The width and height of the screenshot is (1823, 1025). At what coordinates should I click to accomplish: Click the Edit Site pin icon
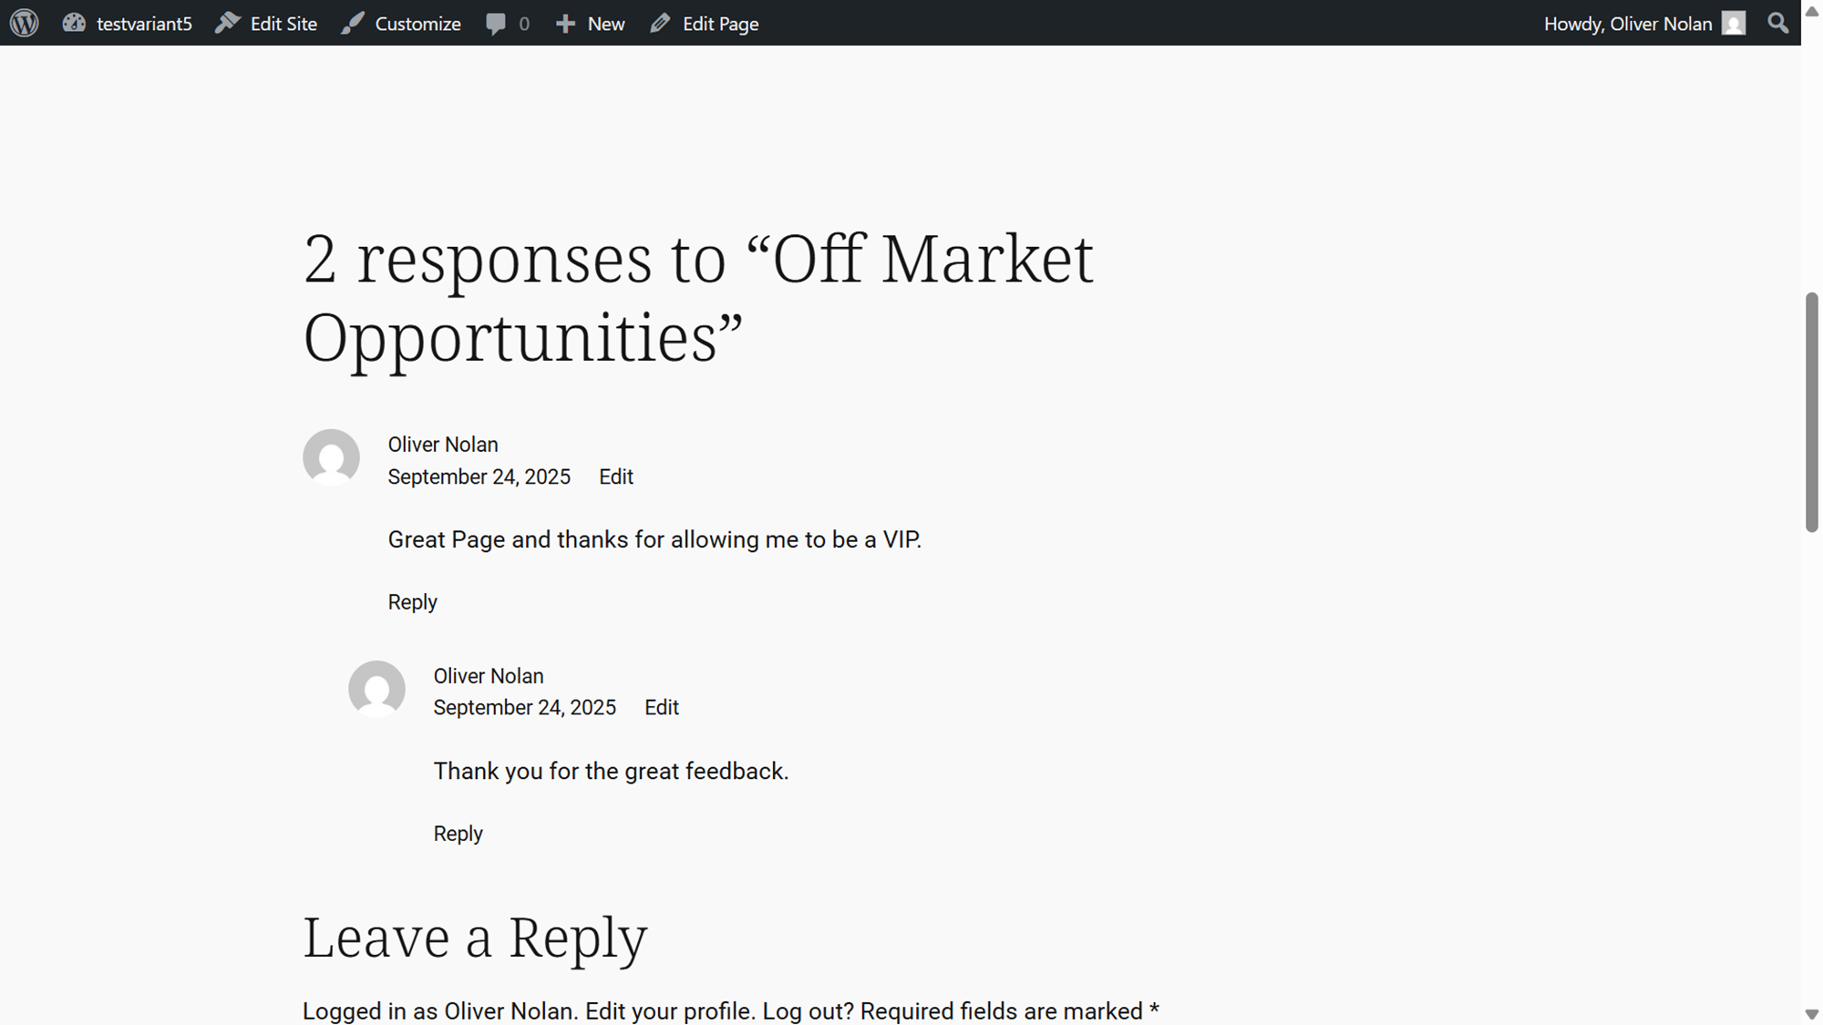[227, 23]
